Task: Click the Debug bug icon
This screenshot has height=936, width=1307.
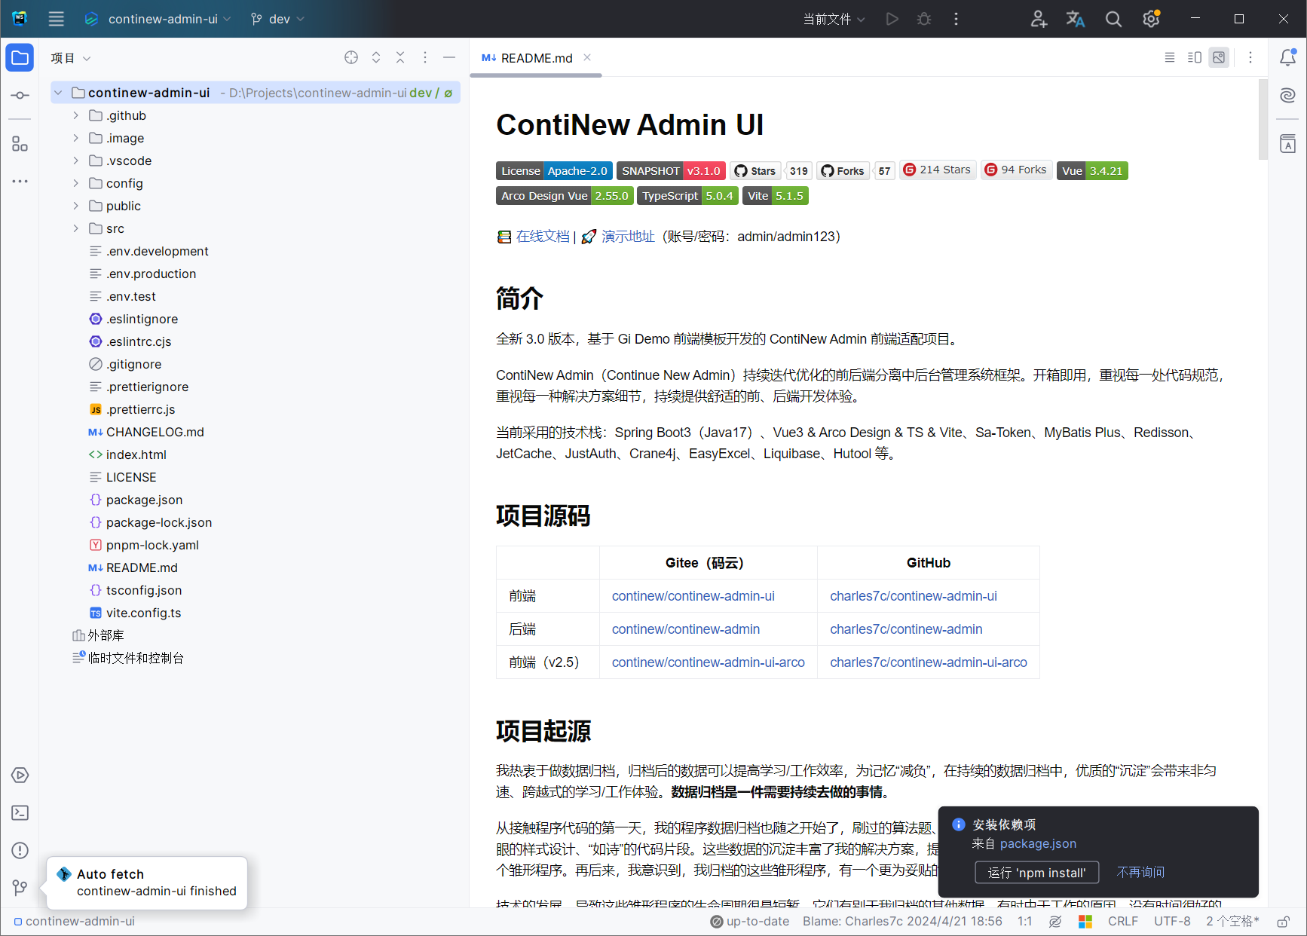Action: point(924,19)
